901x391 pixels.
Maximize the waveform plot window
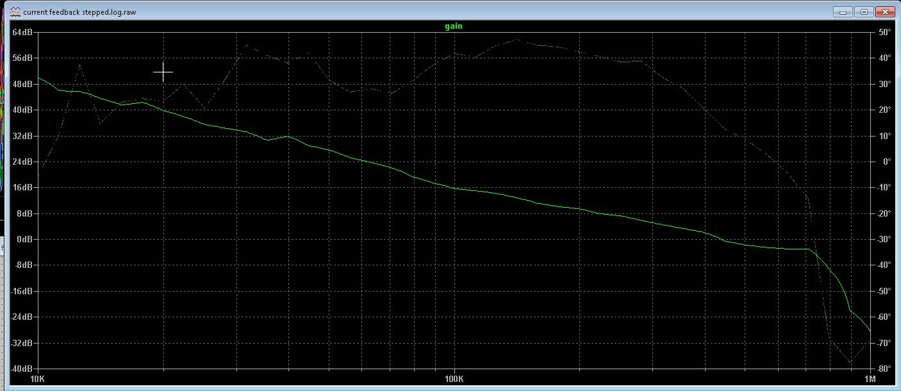864,12
